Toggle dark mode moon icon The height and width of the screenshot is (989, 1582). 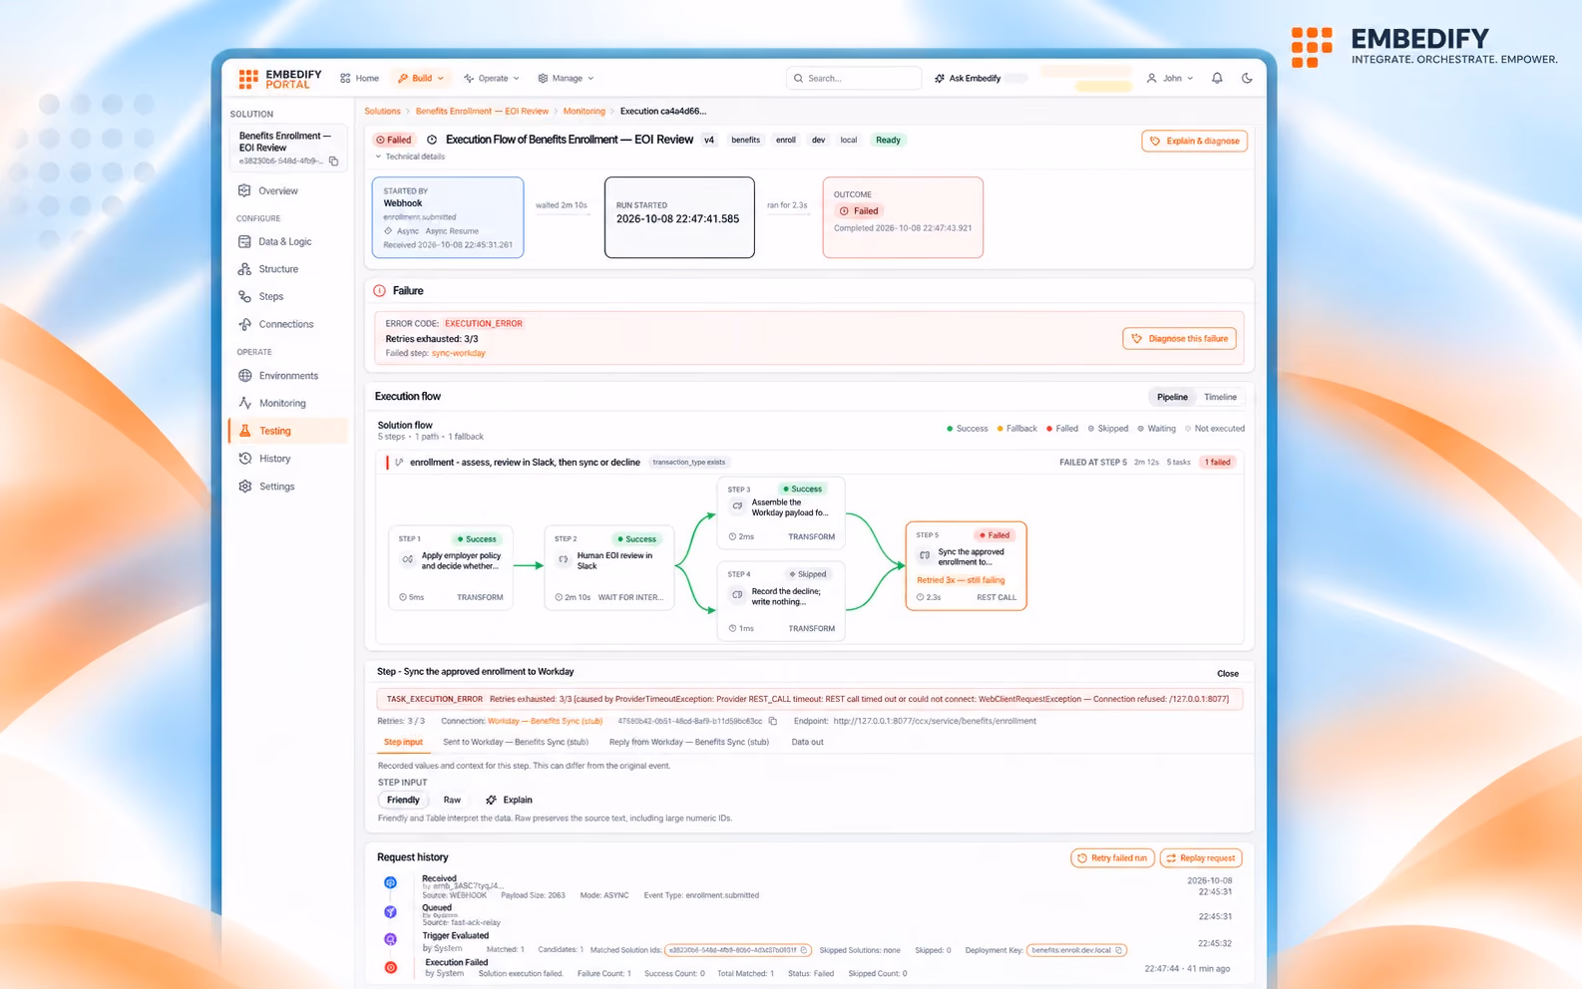1247,78
